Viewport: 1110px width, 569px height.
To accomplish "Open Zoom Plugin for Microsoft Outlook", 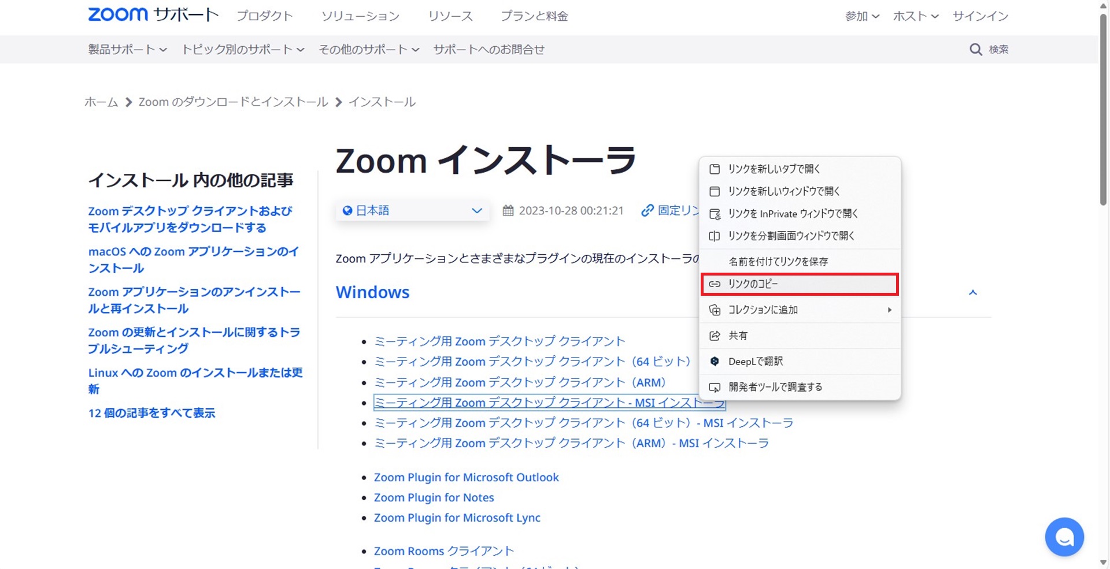I will (467, 478).
